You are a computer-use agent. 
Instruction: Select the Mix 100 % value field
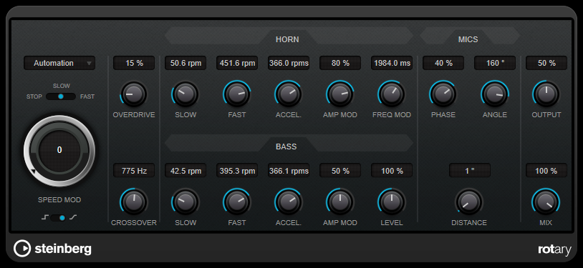click(546, 171)
